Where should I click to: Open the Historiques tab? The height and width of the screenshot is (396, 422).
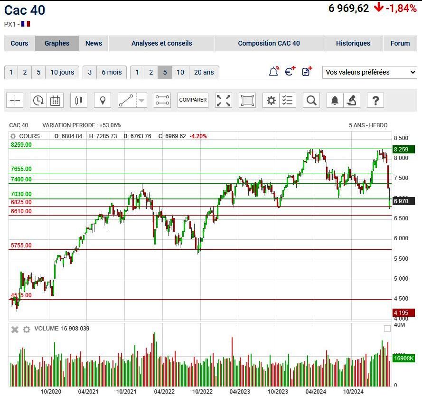coord(353,43)
